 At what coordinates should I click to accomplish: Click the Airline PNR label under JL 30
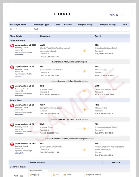pos(20,76)
